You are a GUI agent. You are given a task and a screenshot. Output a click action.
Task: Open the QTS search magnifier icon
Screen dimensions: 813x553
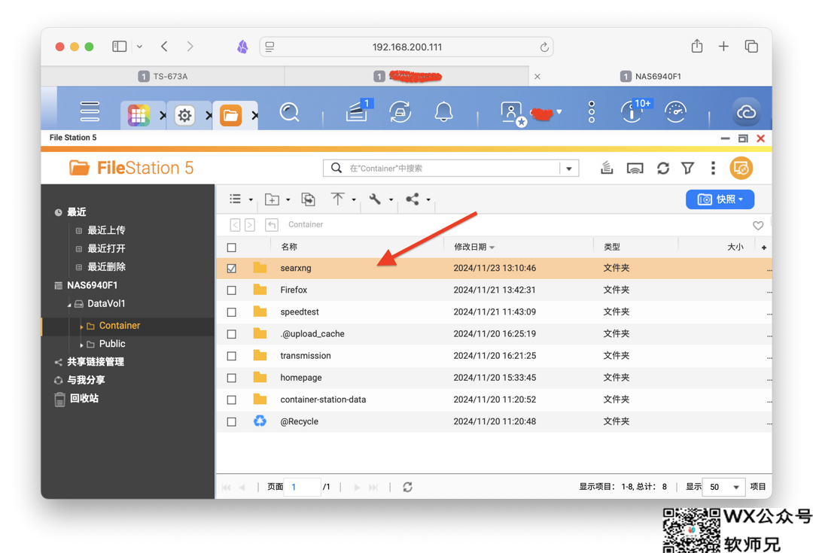click(289, 112)
